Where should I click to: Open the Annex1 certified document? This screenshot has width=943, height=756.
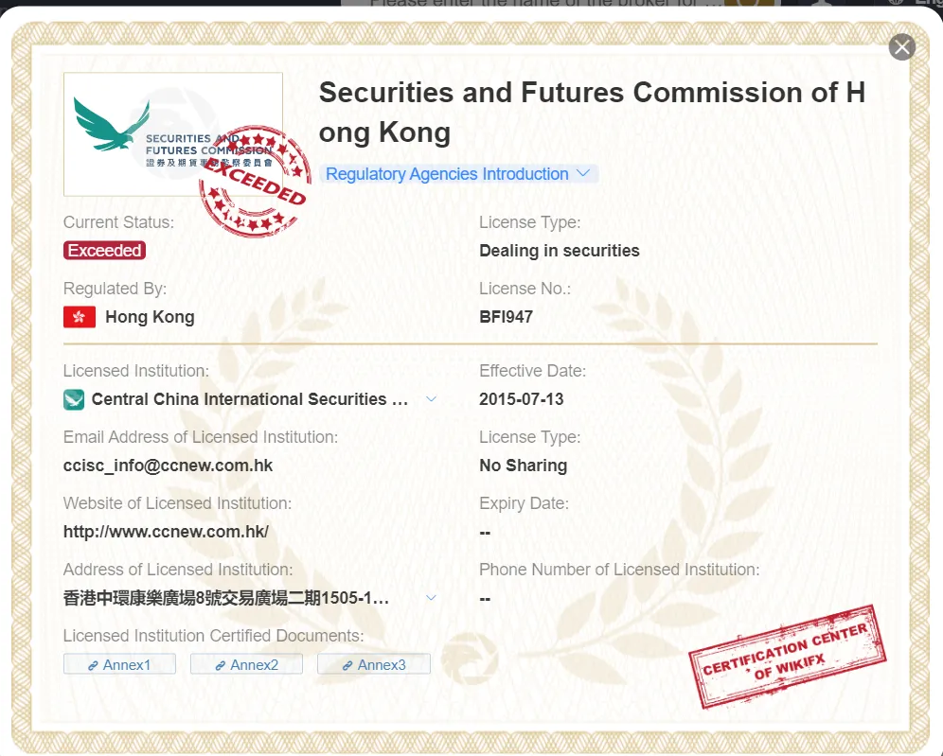[x=119, y=664]
